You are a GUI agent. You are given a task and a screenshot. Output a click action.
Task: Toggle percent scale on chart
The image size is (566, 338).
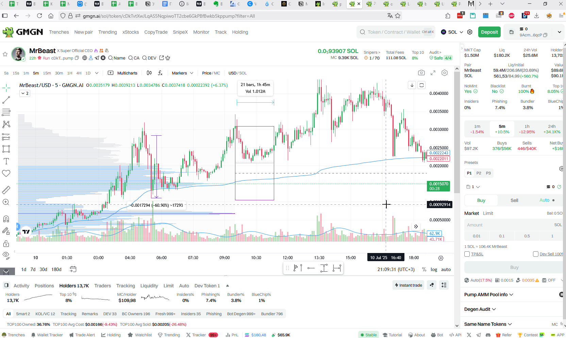pos(424,269)
